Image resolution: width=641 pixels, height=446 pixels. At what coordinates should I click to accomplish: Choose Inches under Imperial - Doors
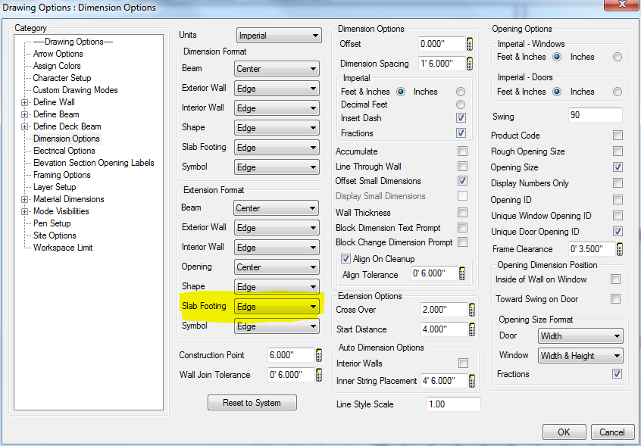pos(618,92)
